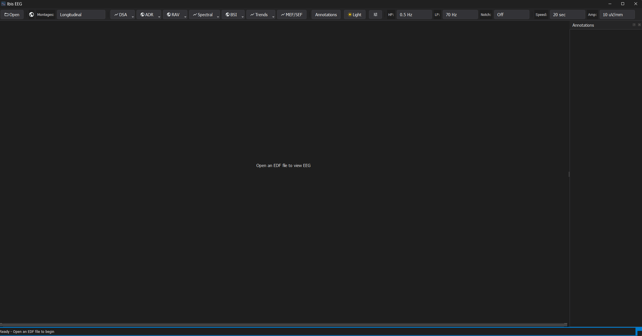This screenshot has width=642, height=336.
Task: Activate the RAV trend display
Action: (x=173, y=14)
